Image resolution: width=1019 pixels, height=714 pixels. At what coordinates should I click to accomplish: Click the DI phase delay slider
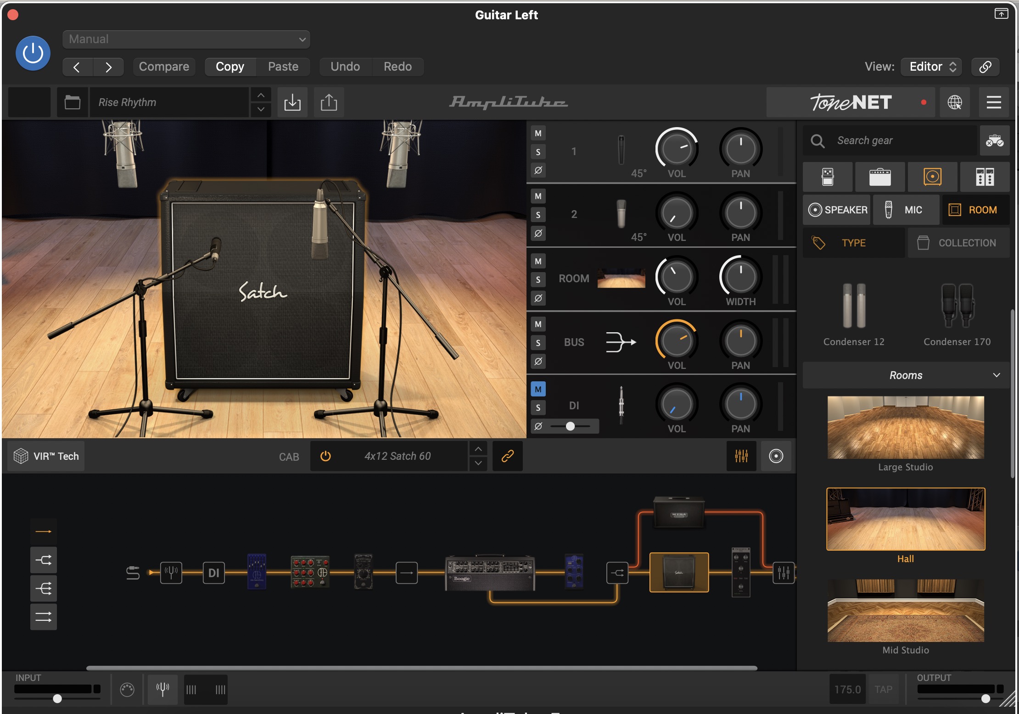pos(571,426)
